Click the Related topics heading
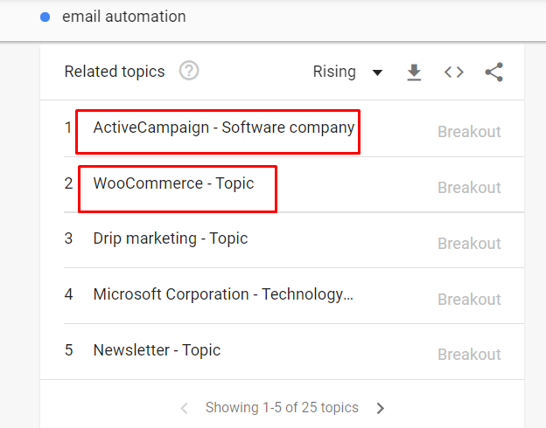This screenshot has height=428, width=546. (x=115, y=72)
